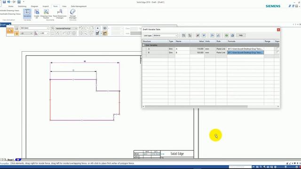Switch to the Data Management ribbon tab

79,6
